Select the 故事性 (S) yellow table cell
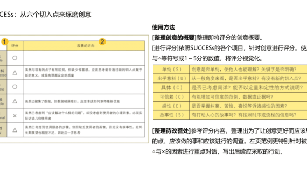The height and width of the screenshot is (194, 307). pyautogui.click(x=171, y=115)
